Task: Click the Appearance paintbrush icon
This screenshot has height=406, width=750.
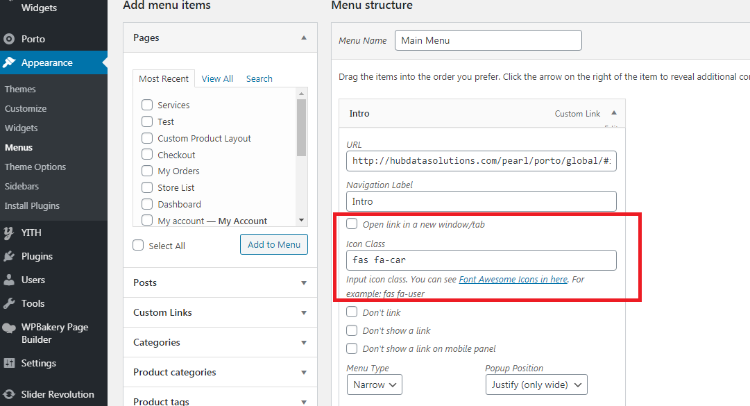Action: [x=9, y=62]
